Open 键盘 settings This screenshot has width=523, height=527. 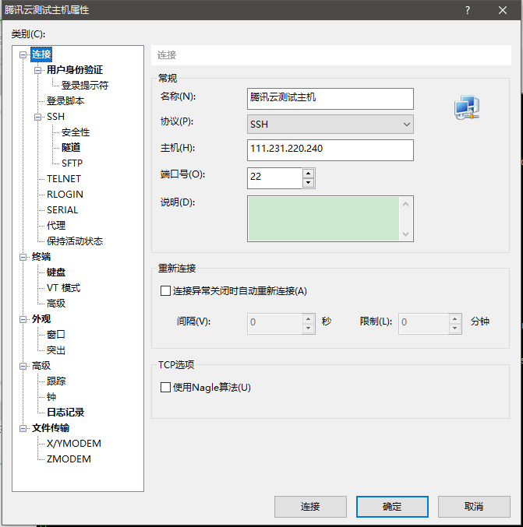(x=56, y=272)
